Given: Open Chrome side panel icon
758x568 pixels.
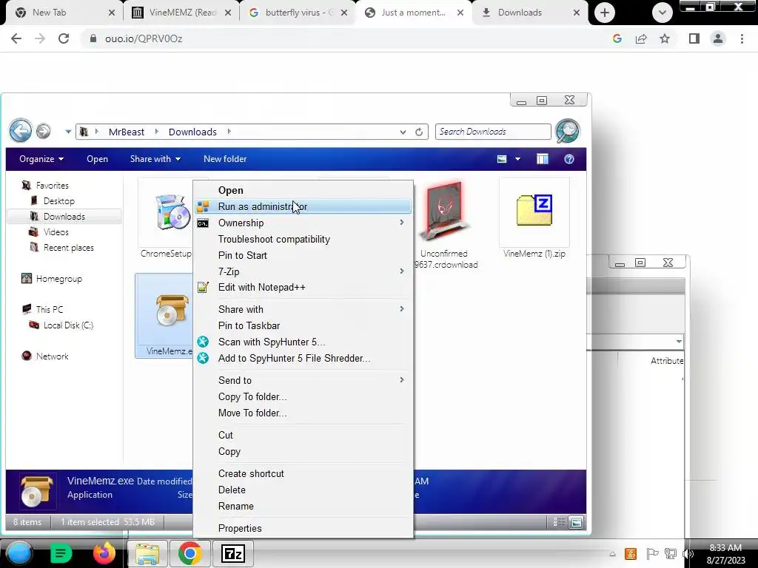Looking at the screenshot, I should click(694, 38).
